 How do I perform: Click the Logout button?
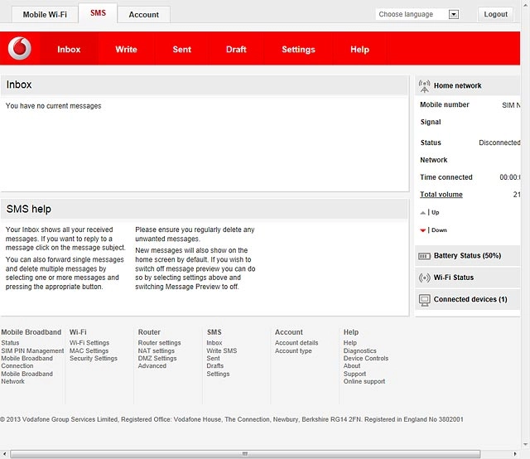point(495,14)
